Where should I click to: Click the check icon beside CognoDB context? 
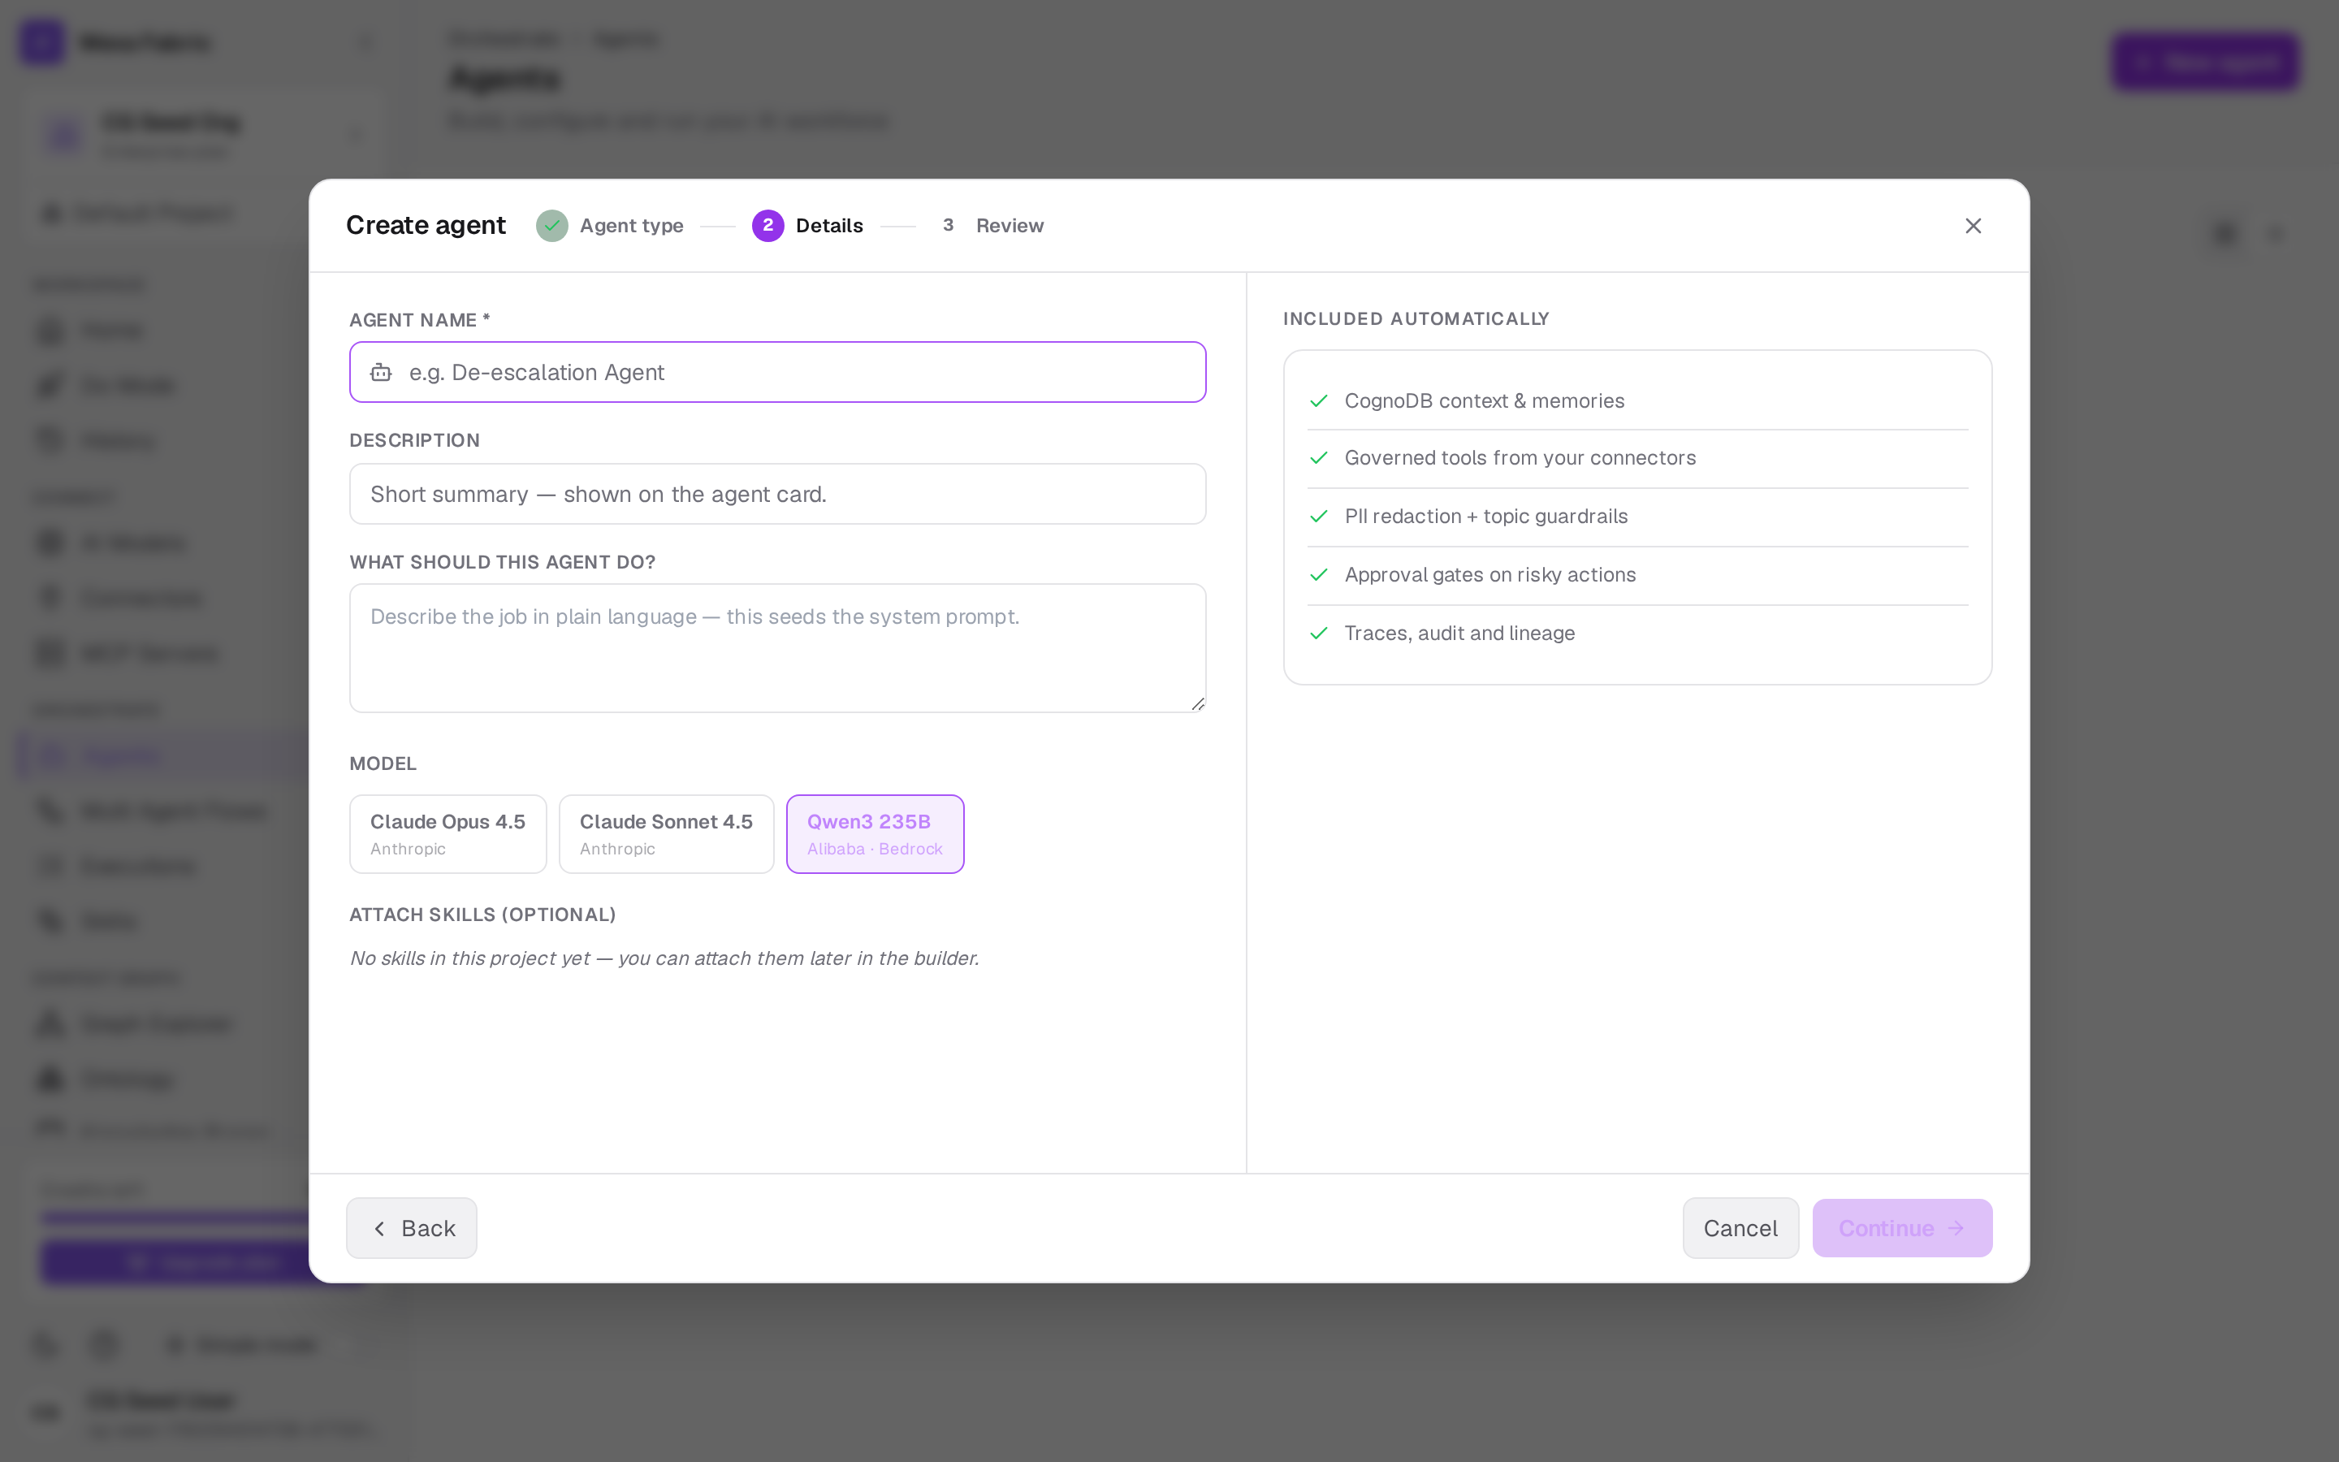(1318, 400)
